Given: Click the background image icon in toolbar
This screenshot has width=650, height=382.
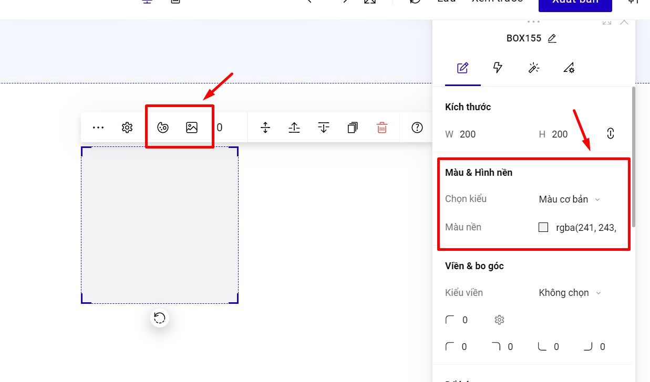Looking at the screenshot, I should (x=192, y=128).
